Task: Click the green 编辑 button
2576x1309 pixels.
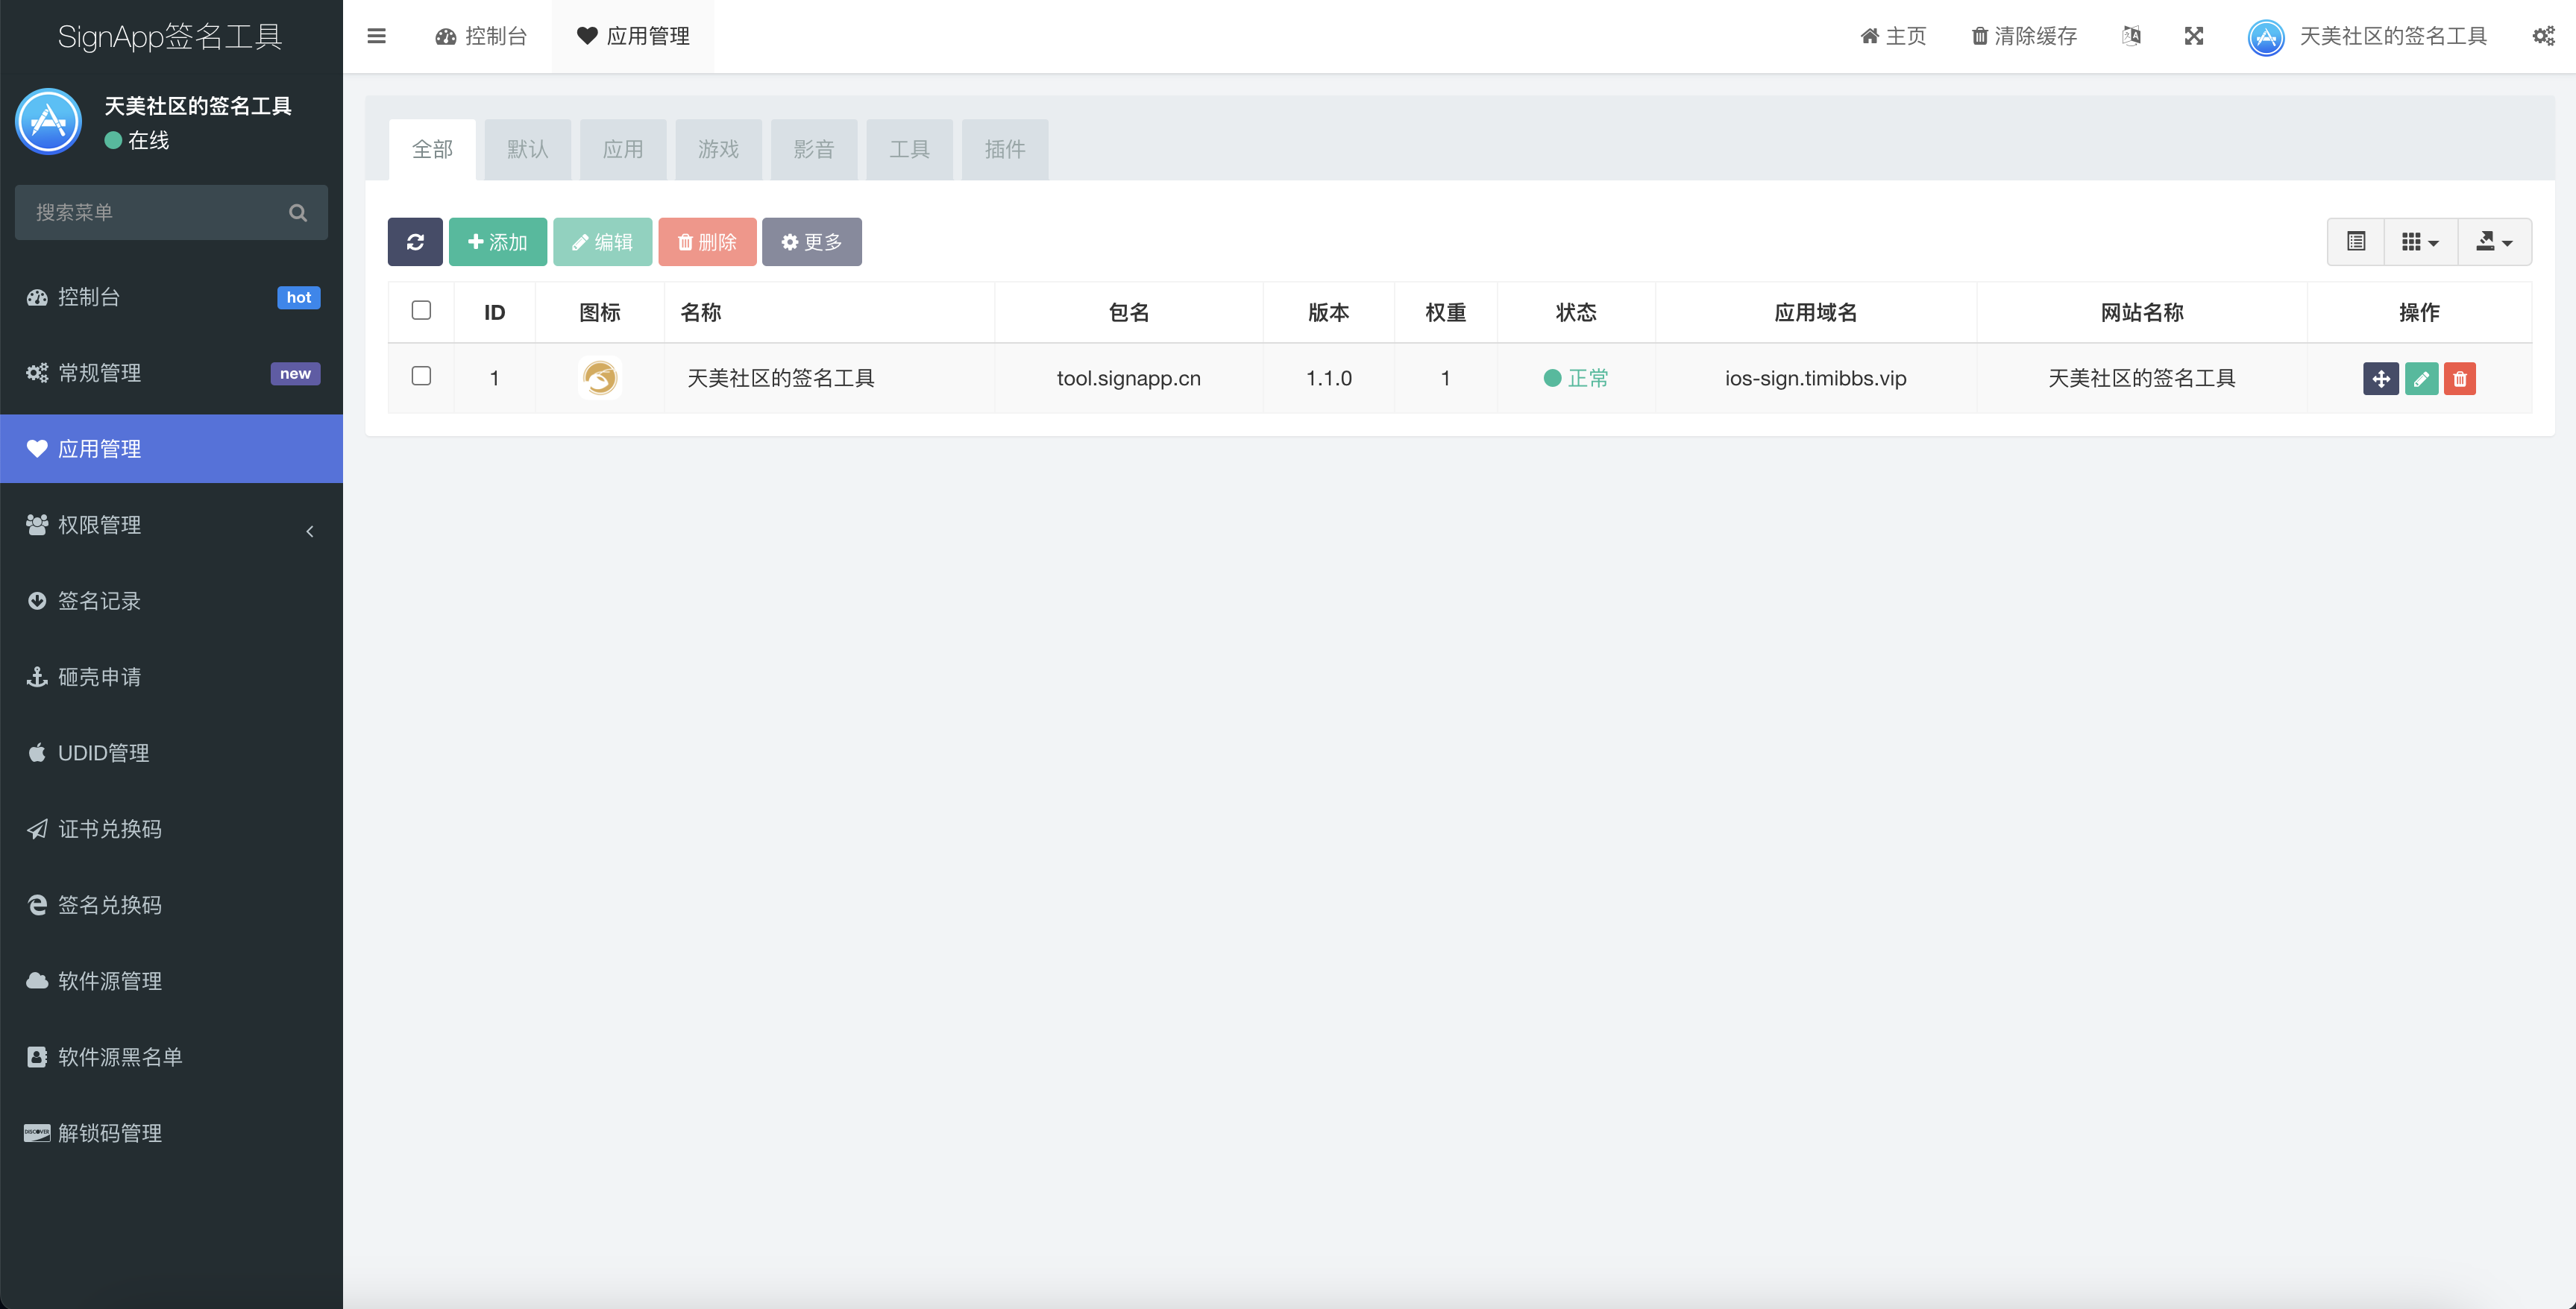Action: (x=602, y=241)
